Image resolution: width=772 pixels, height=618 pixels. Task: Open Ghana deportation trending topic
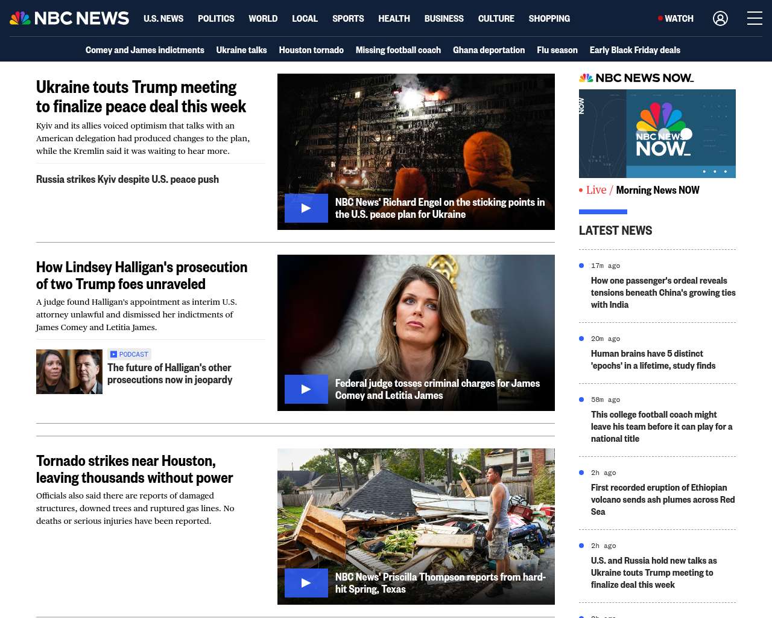coord(489,50)
